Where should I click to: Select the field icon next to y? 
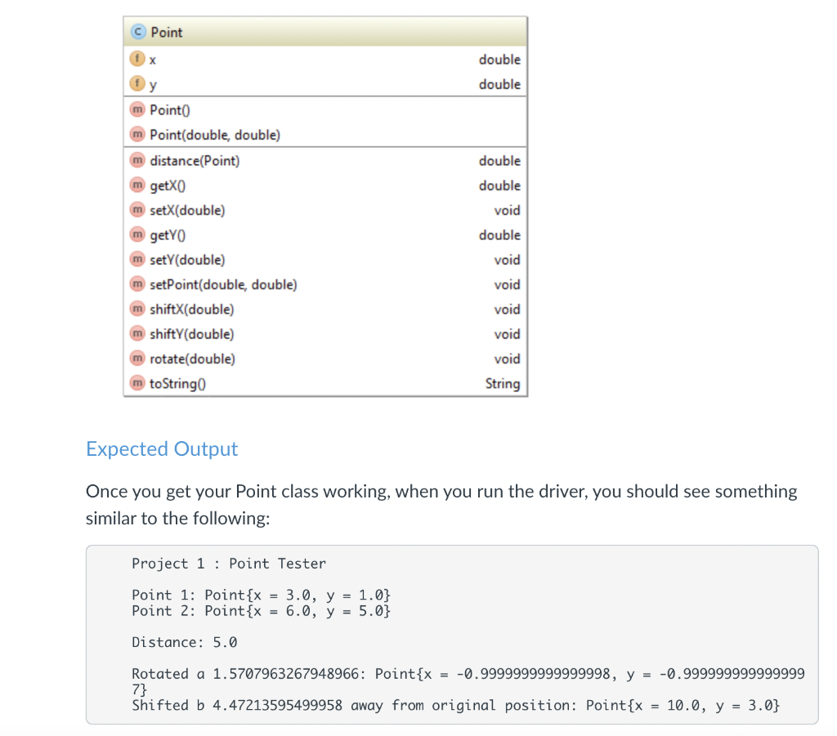[x=137, y=83]
